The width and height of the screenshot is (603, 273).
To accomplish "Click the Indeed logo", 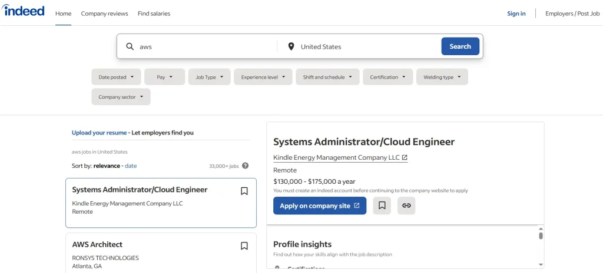I will click(23, 11).
